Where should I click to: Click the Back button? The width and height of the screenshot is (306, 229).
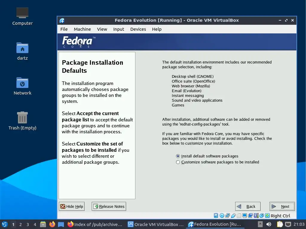pos(248,206)
